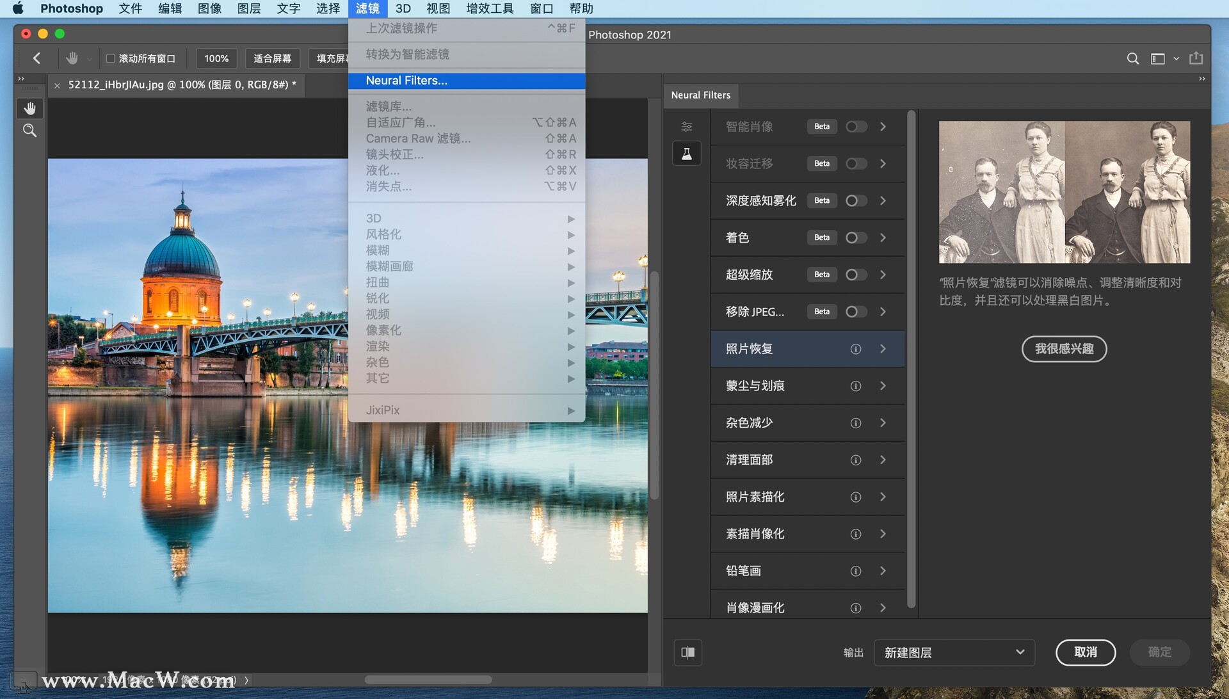This screenshot has width=1229, height=699.
Task: Show info for 照片恢复 filter
Action: click(856, 349)
